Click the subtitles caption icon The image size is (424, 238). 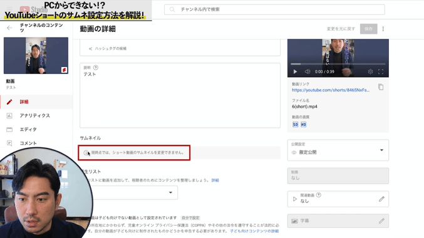coord(294,221)
